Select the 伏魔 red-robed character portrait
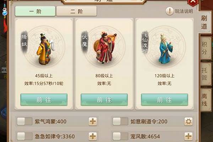 105,47
